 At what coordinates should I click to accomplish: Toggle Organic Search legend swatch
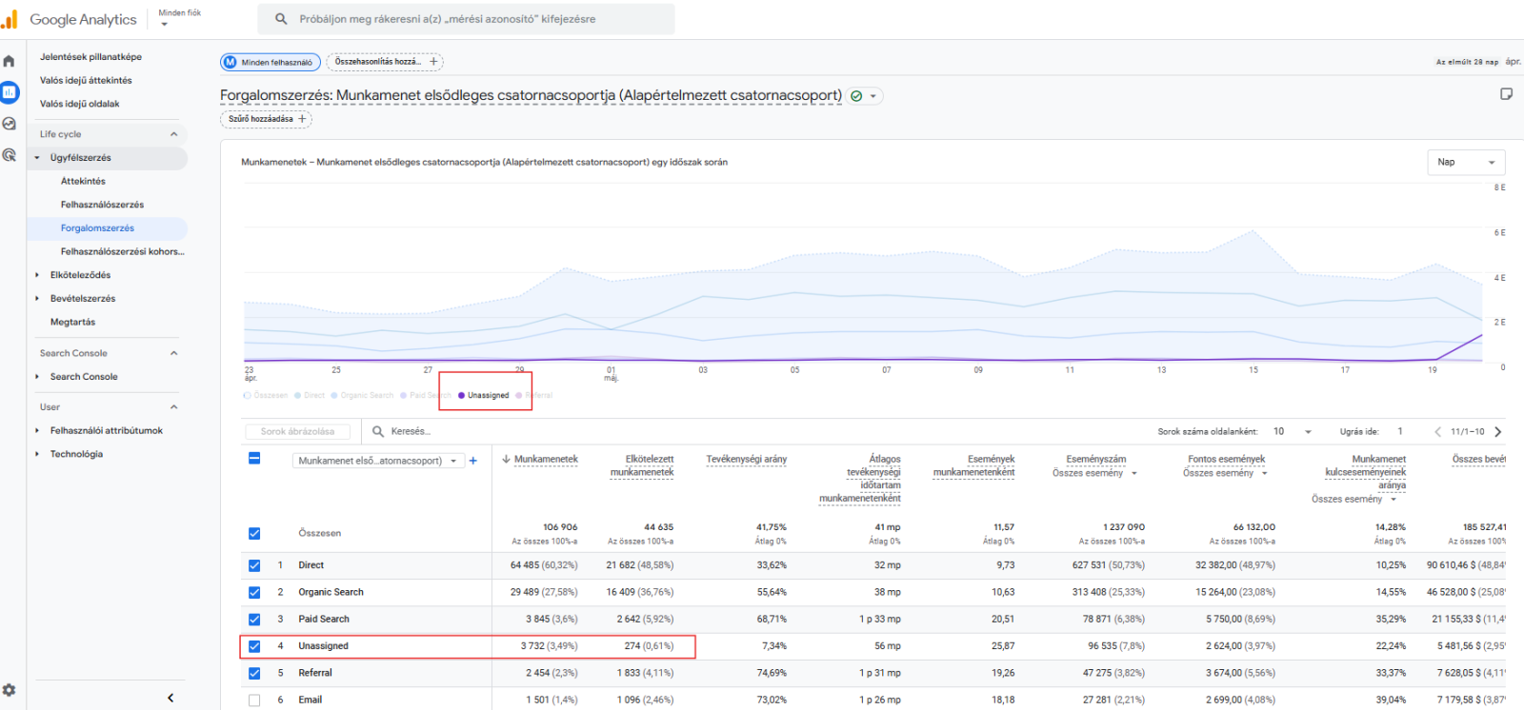click(335, 395)
